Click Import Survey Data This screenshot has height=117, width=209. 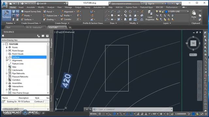31,12
